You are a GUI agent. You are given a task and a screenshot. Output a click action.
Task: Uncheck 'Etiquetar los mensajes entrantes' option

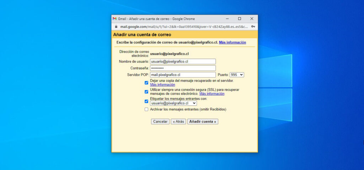[146, 101]
